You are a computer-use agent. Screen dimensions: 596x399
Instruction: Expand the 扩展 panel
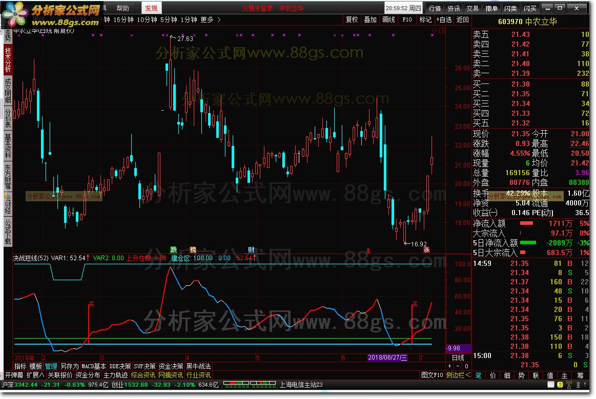35,375
